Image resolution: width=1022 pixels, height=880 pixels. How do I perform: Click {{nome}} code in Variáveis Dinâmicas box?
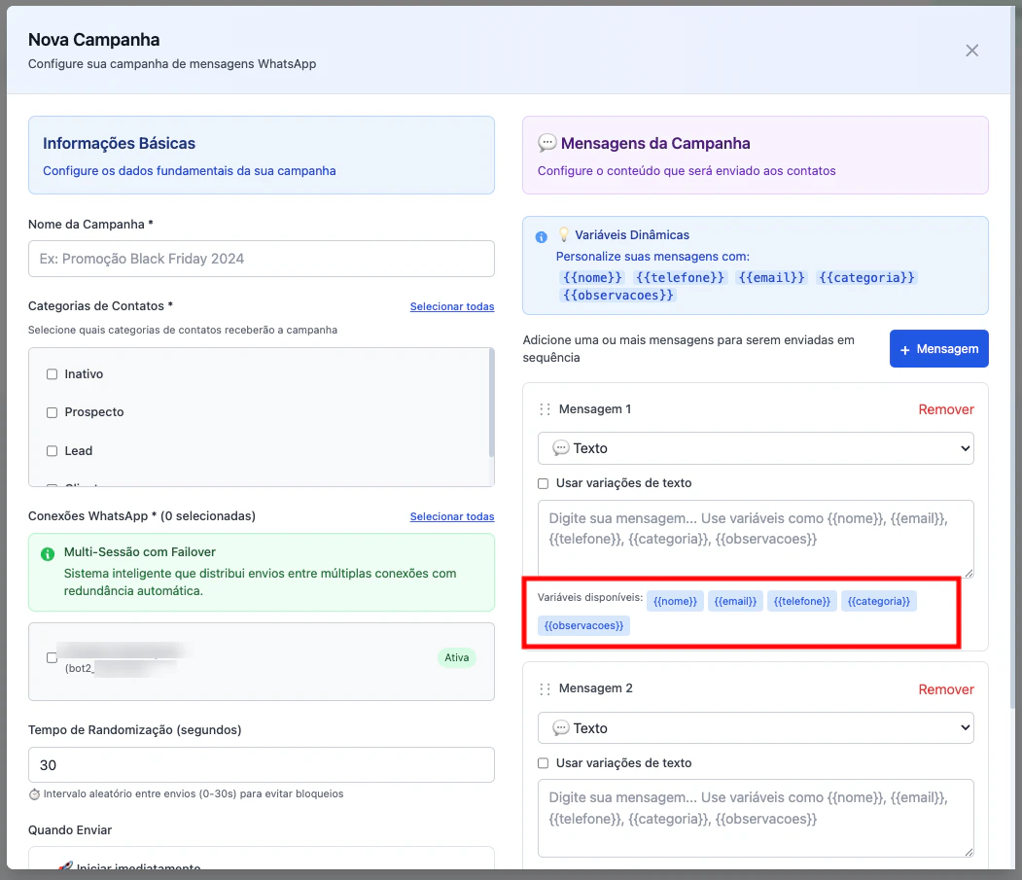(x=592, y=278)
